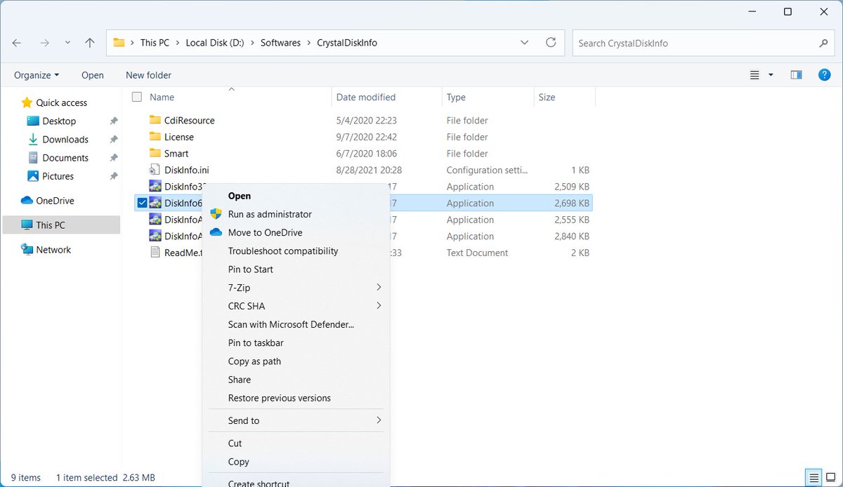Expand the 7-Zip submenu

click(x=296, y=287)
